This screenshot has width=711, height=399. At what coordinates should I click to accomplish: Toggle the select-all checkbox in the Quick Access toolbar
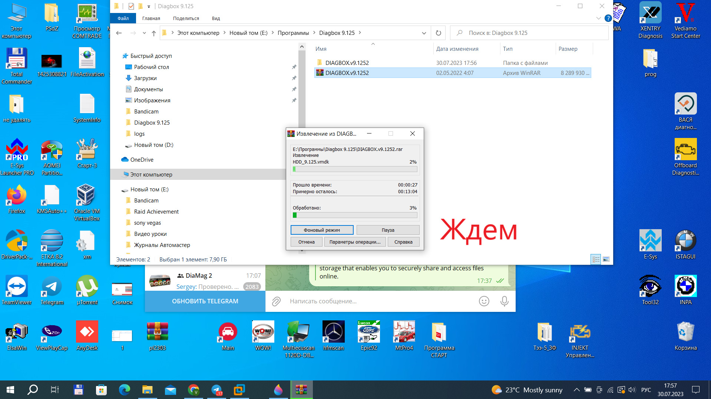tap(131, 6)
